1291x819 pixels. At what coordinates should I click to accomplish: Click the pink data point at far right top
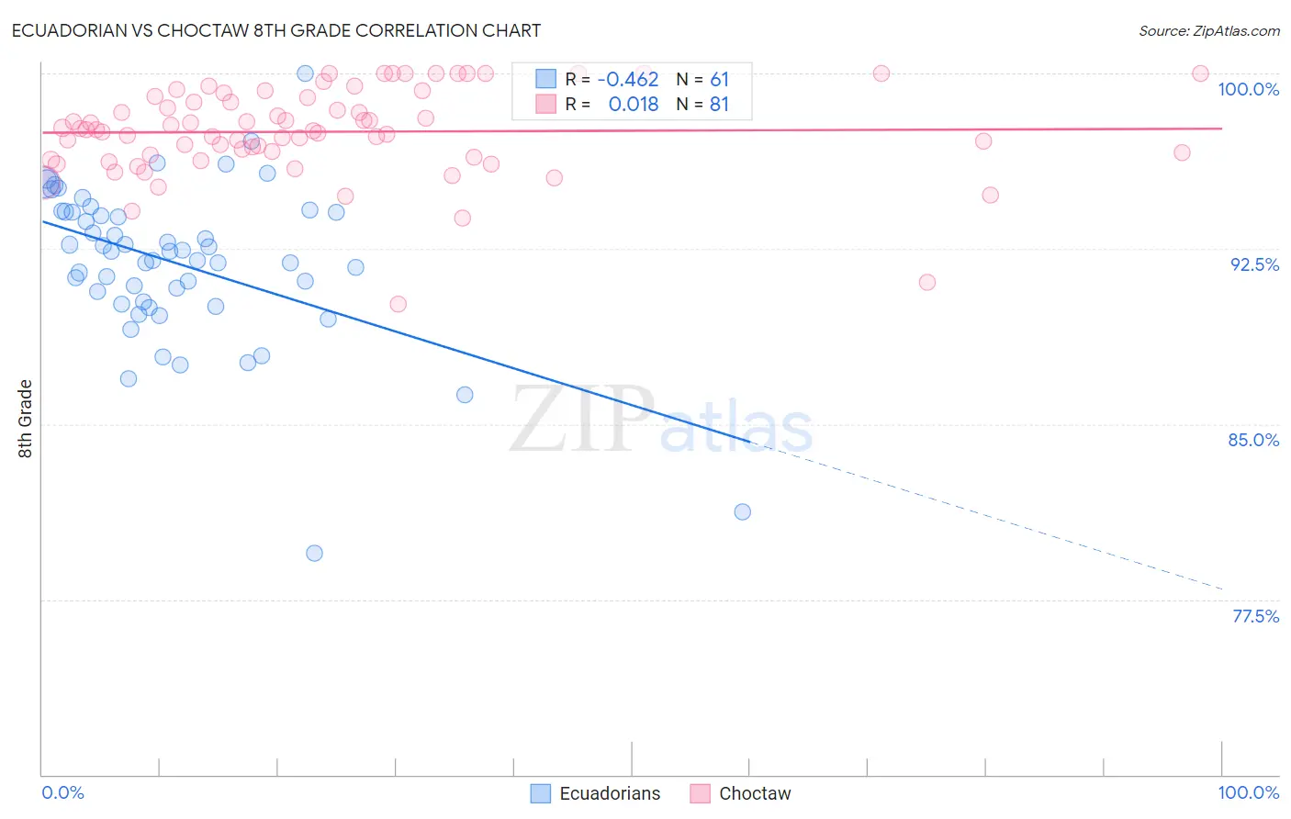[x=1200, y=73]
